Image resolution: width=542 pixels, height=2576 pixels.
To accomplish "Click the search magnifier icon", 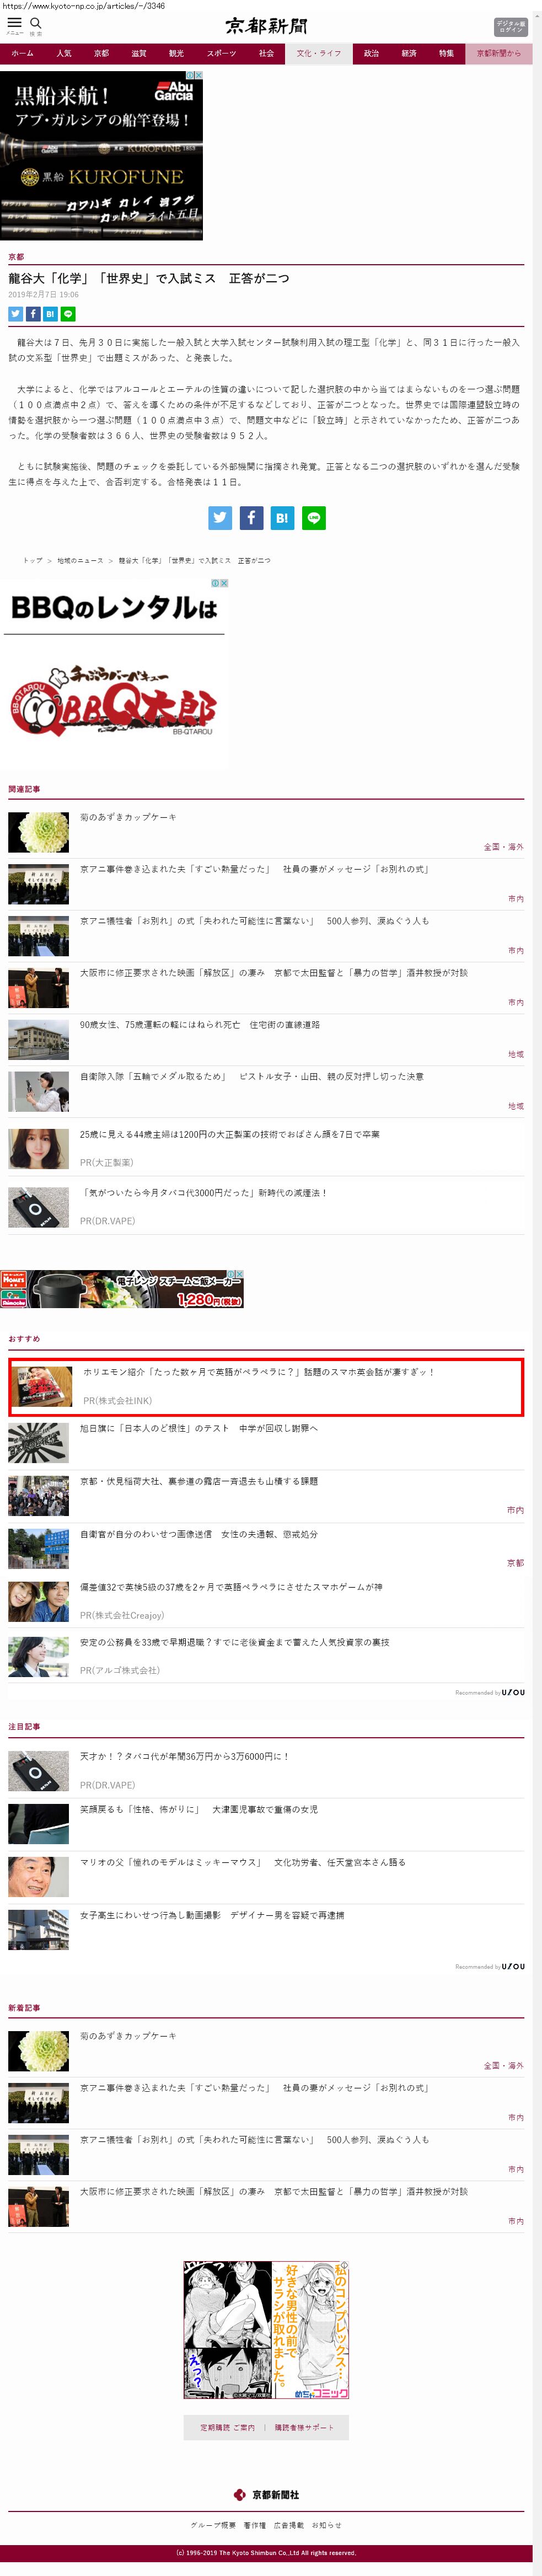I will (36, 23).
